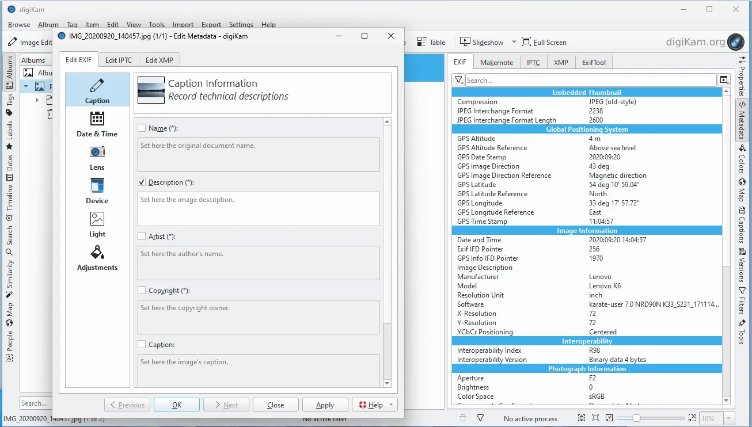The height and width of the screenshot is (427, 752).
Task: Click the Description text field
Action: pos(259,208)
